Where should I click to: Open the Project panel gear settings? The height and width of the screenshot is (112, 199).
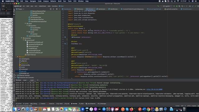57,9
